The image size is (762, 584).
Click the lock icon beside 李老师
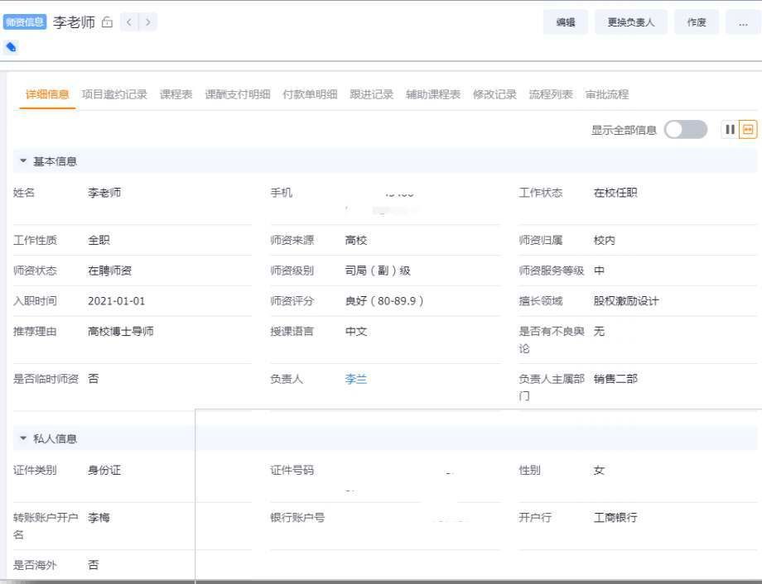(108, 22)
